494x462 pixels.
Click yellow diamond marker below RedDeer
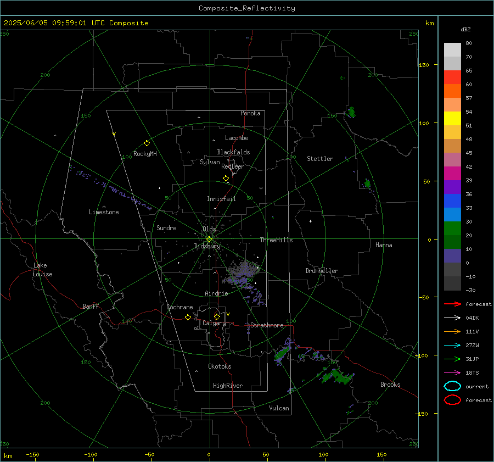tap(226, 179)
